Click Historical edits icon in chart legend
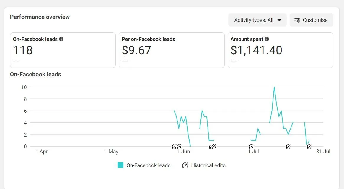 click(185, 165)
